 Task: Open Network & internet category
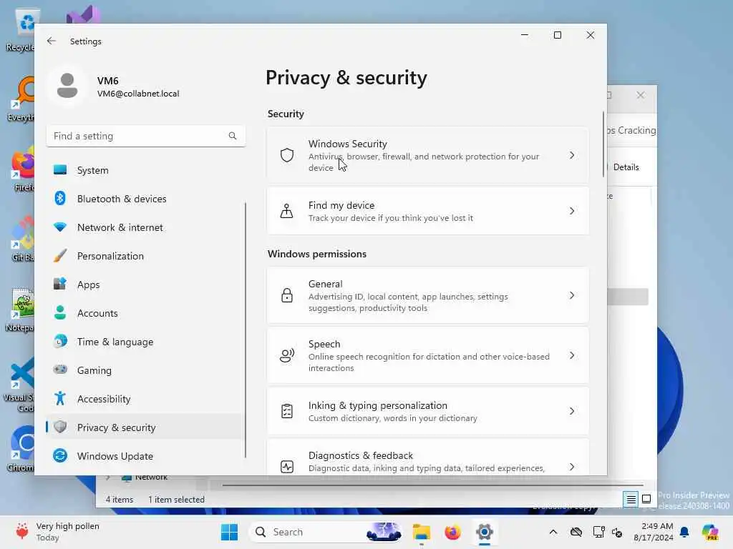pyautogui.click(x=145, y=227)
